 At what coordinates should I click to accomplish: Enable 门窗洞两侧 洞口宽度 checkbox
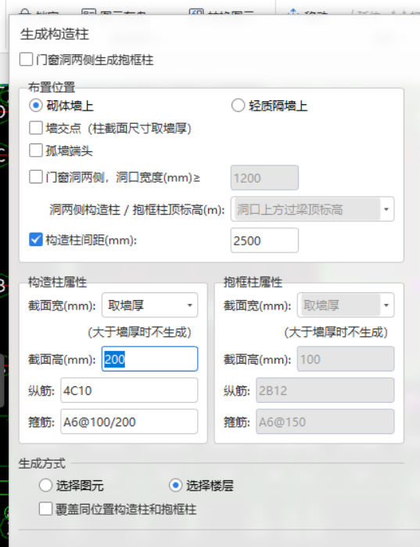[36, 177]
